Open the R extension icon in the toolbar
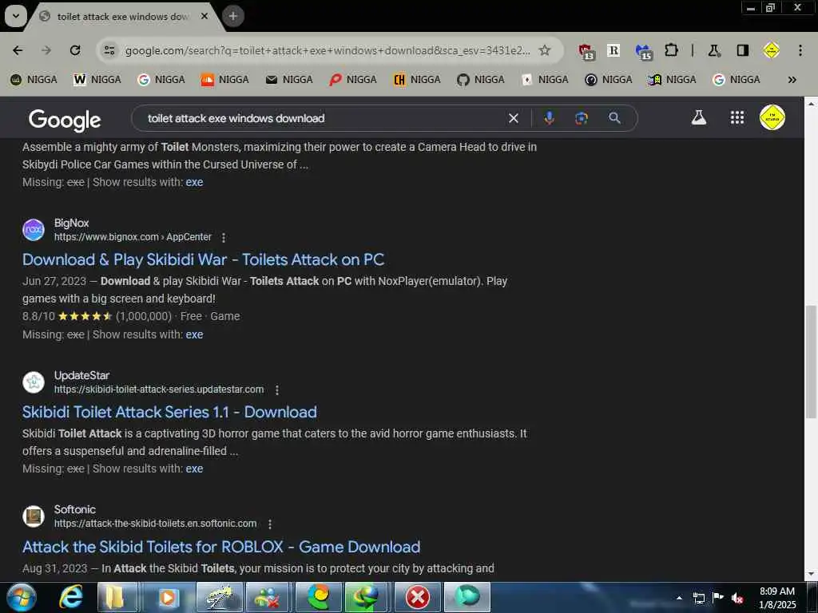This screenshot has width=818, height=613. click(x=613, y=50)
